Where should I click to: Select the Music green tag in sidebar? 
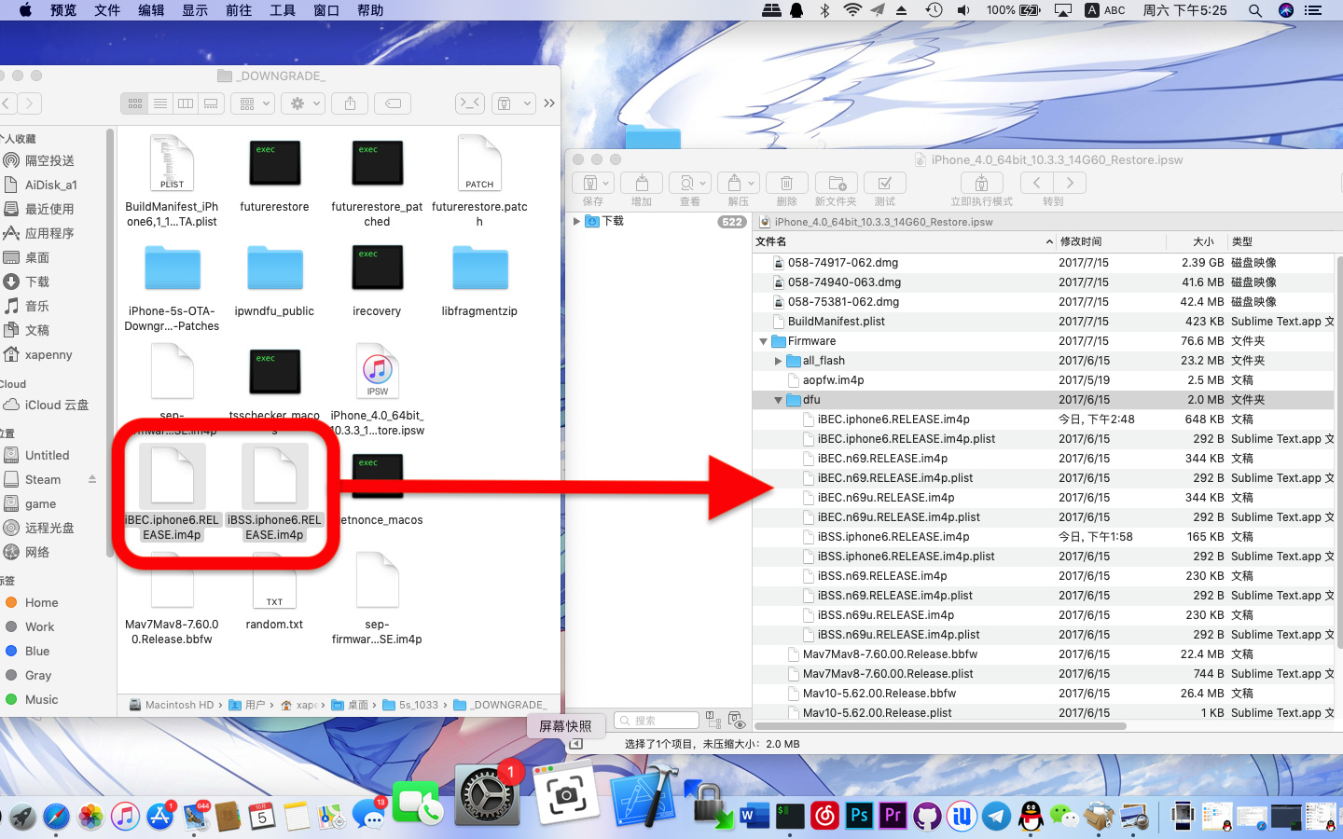(41, 699)
